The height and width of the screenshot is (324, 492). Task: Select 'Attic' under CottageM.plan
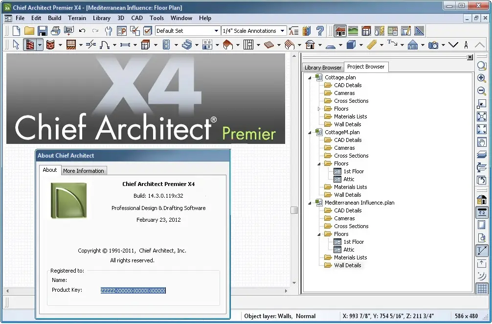pyautogui.click(x=349, y=179)
